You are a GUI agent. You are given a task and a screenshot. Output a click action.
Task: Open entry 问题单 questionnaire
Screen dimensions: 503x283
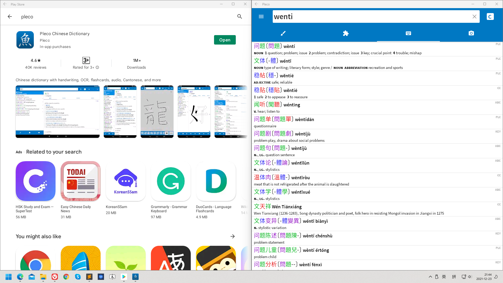pyautogui.click(x=377, y=122)
